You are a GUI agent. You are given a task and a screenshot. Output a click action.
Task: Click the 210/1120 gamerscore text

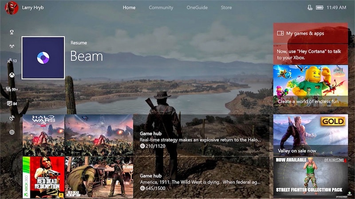coord(155,146)
